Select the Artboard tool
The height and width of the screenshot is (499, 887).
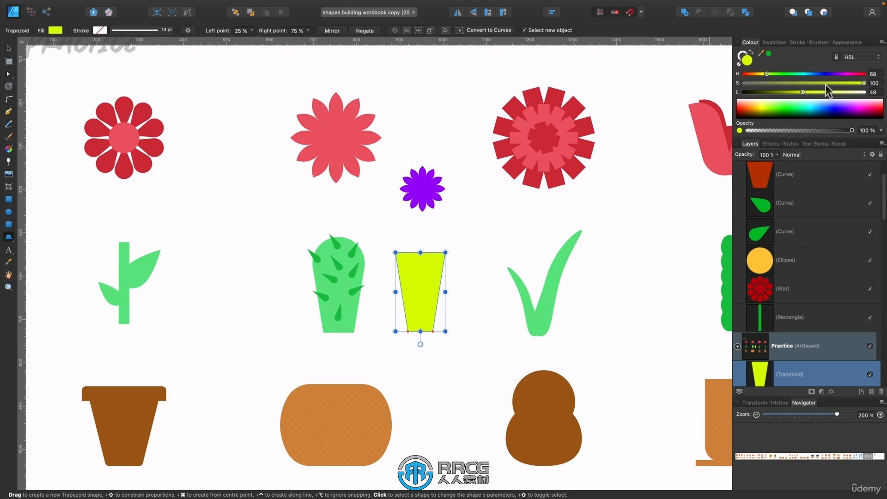[8, 61]
